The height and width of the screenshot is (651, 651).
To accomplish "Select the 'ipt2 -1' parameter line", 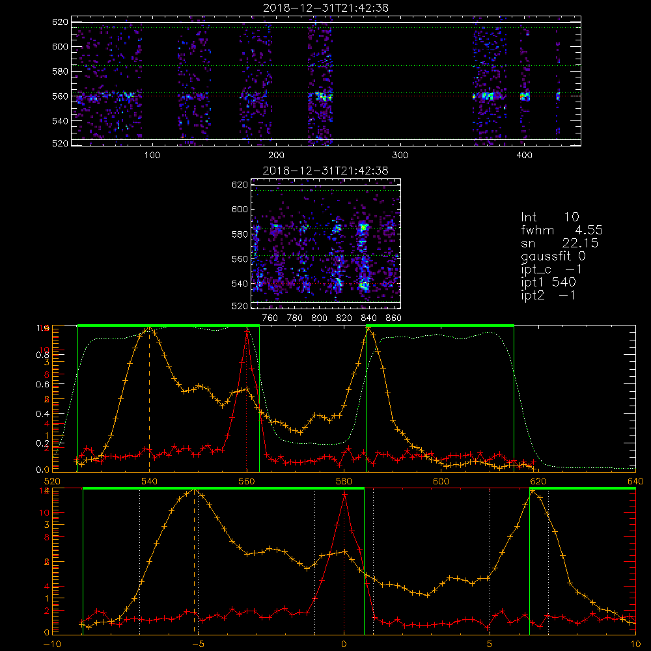I will tap(548, 295).
